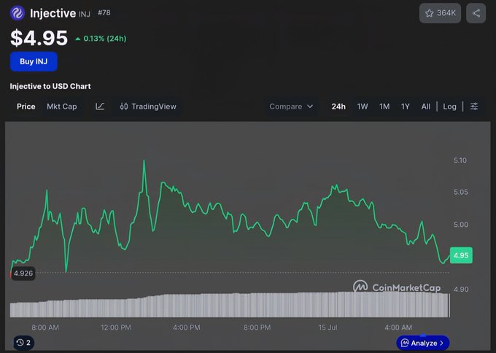Screen dimensions: 496x353
Task: Add INJ to watchlist via star button
Action: click(440, 13)
